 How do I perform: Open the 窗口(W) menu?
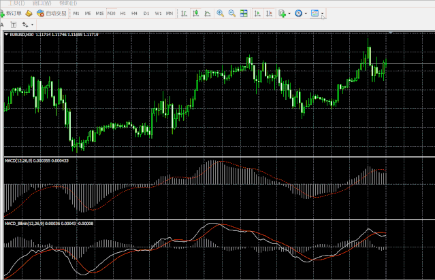click(x=42, y=3)
